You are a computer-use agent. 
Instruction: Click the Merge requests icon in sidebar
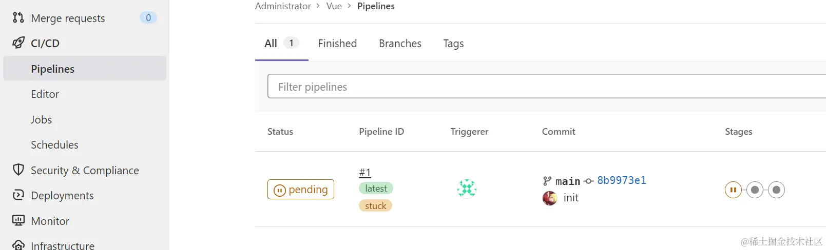[x=18, y=18]
